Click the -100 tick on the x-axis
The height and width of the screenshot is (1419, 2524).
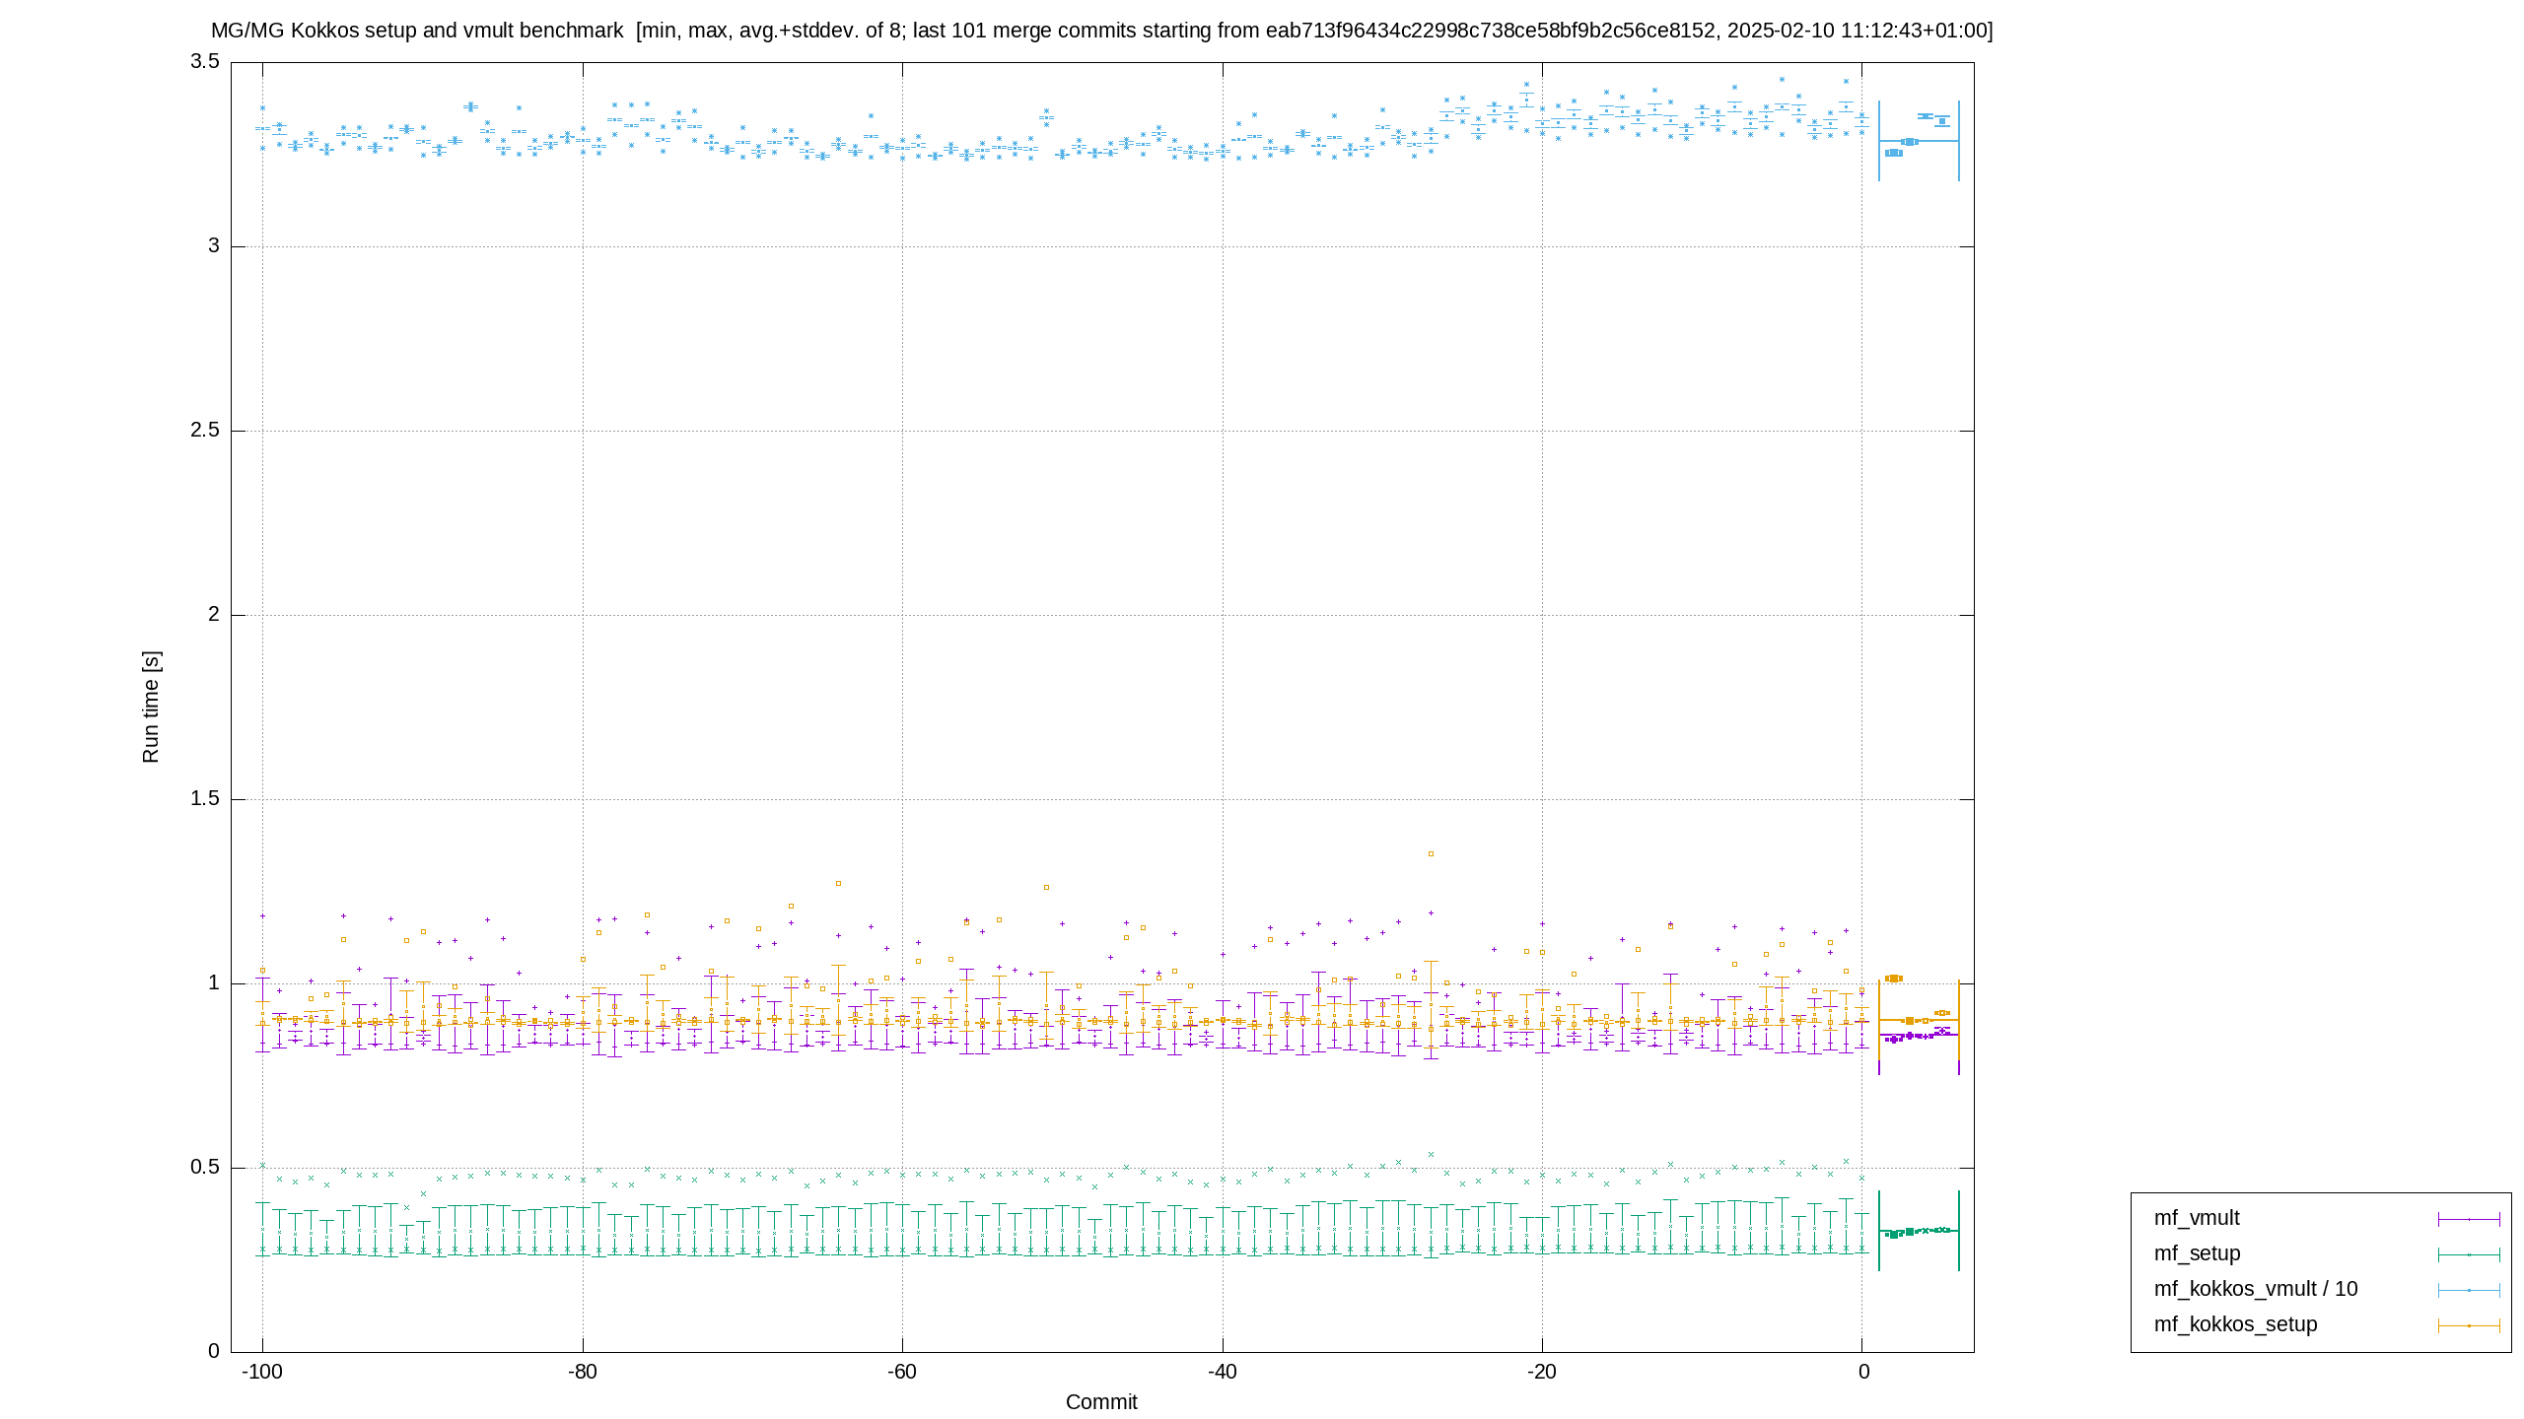[x=262, y=1372]
